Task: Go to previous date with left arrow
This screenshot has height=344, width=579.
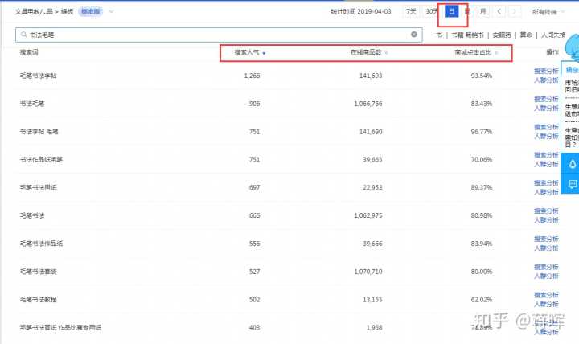Action: tap(499, 12)
